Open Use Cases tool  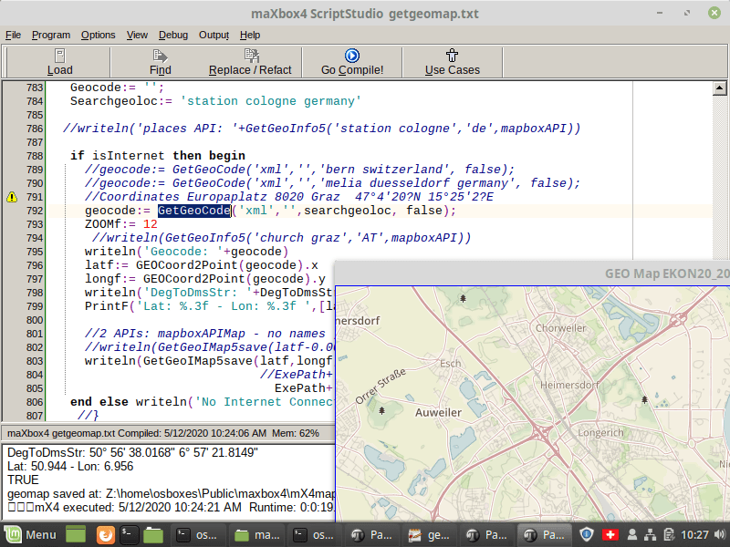[x=452, y=62]
